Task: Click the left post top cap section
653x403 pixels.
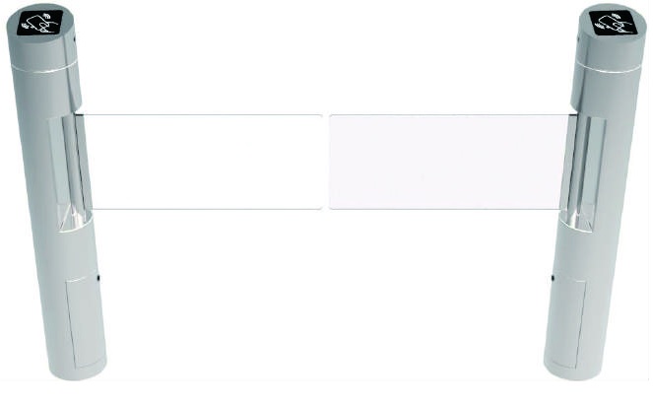Action: [x=43, y=37]
